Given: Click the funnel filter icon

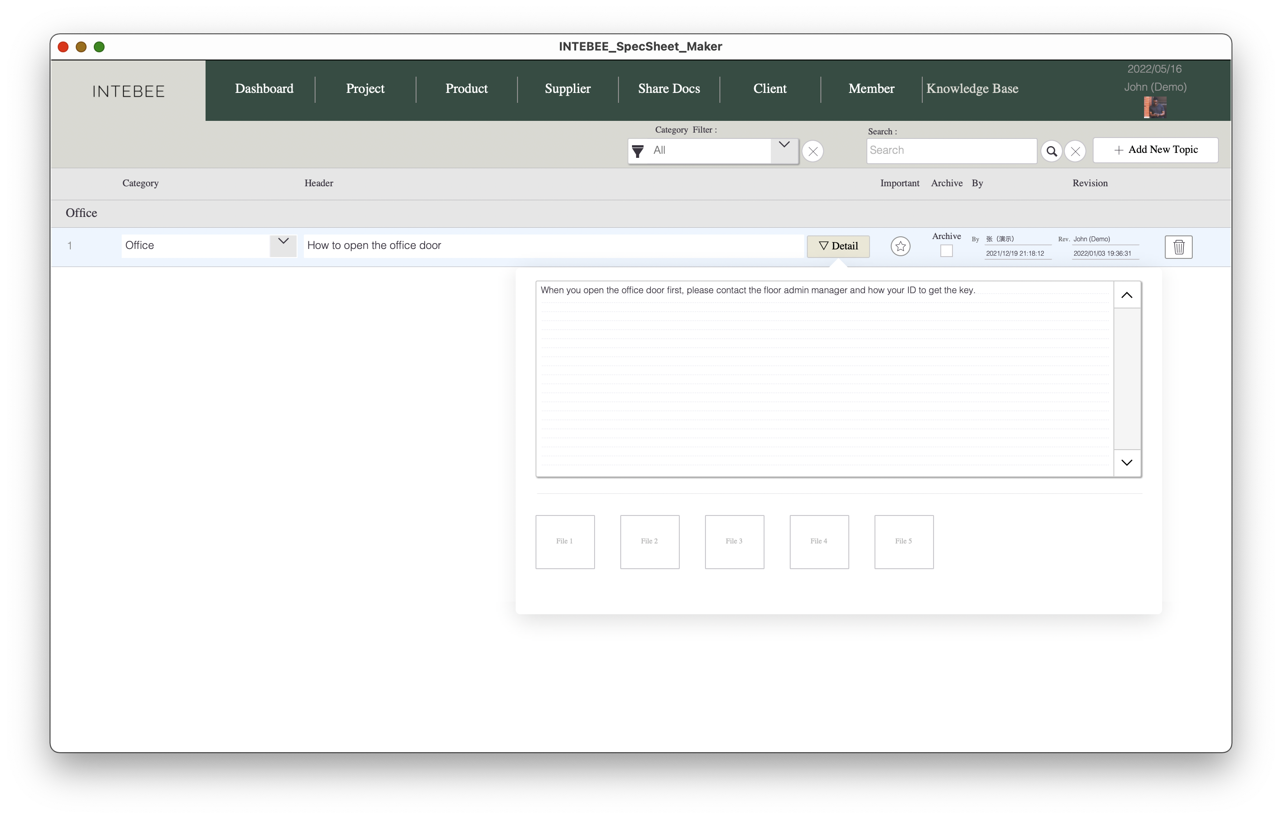Looking at the screenshot, I should click(x=638, y=151).
